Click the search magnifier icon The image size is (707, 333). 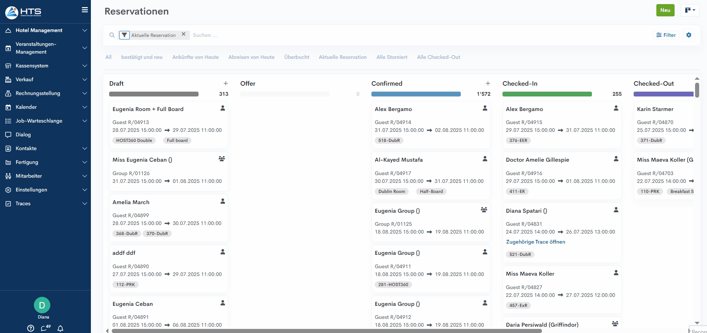click(112, 35)
